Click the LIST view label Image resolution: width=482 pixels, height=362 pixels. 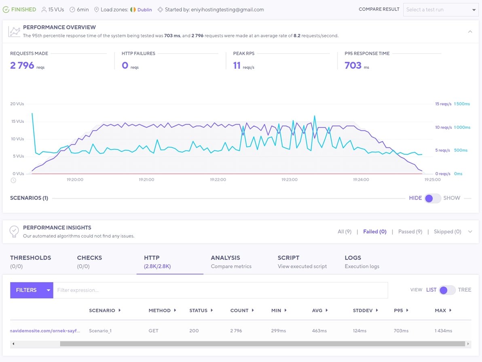431,290
